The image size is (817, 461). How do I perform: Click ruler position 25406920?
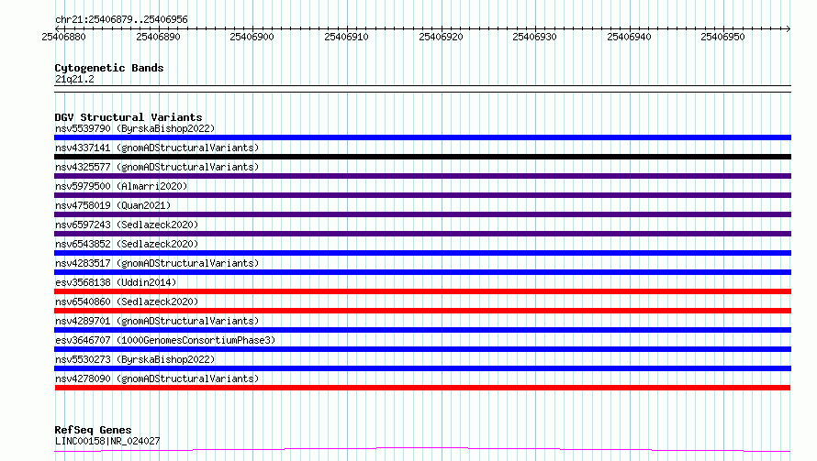coord(441,37)
